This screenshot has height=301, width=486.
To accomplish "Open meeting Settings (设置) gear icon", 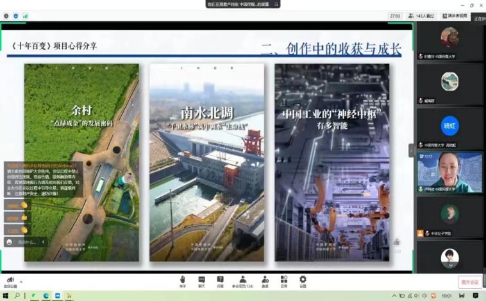I will point(303,280).
